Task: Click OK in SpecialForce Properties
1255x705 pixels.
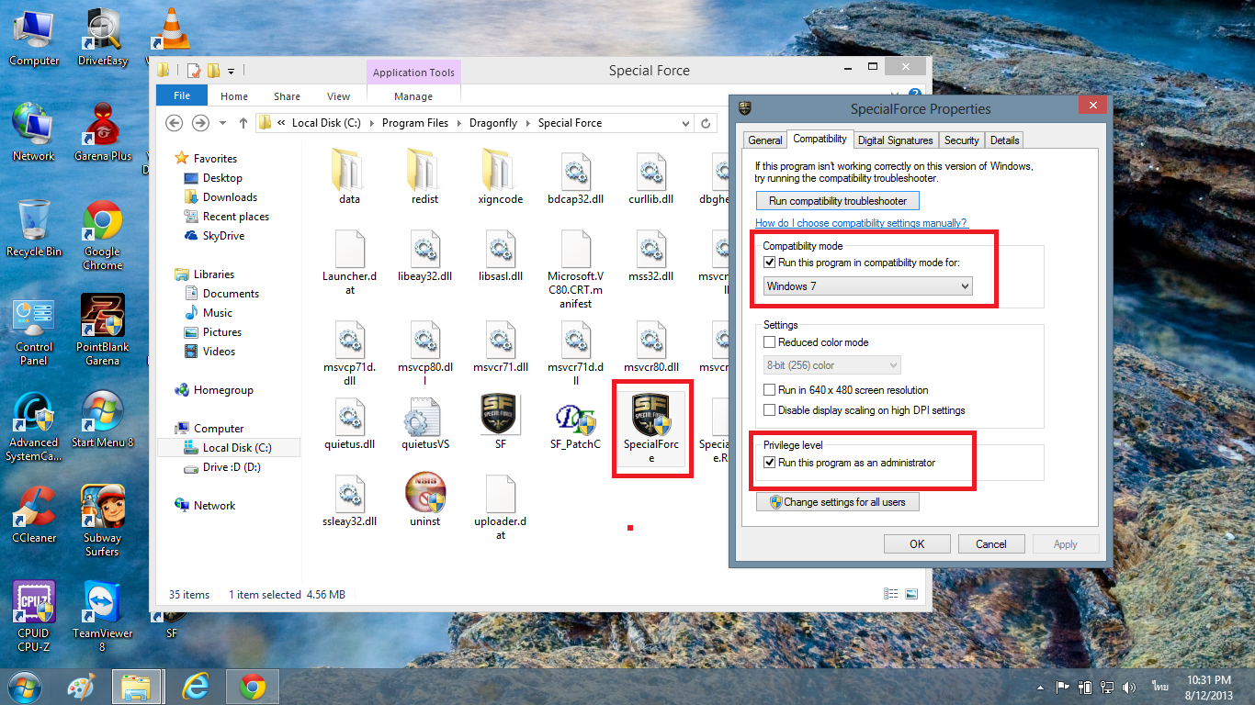Action: pos(917,544)
